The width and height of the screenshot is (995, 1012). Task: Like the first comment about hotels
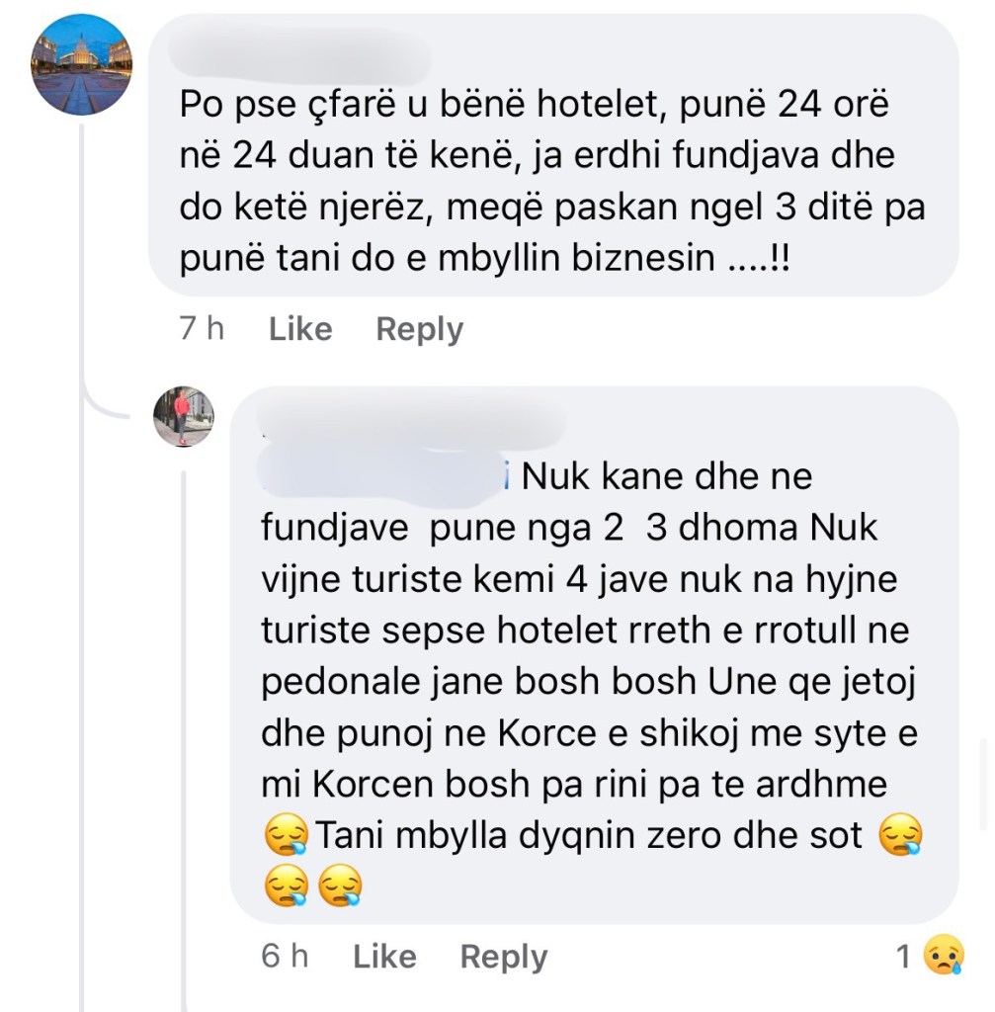pyautogui.click(x=299, y=329)
